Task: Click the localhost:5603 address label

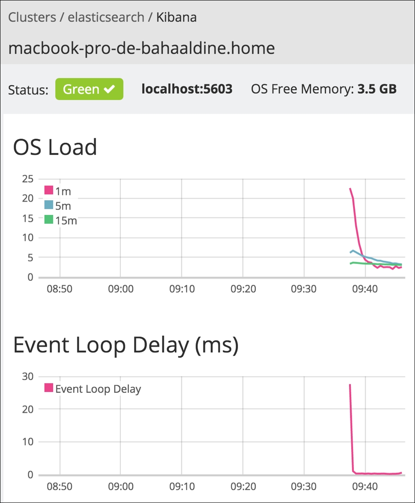Action: click(187, 89)
